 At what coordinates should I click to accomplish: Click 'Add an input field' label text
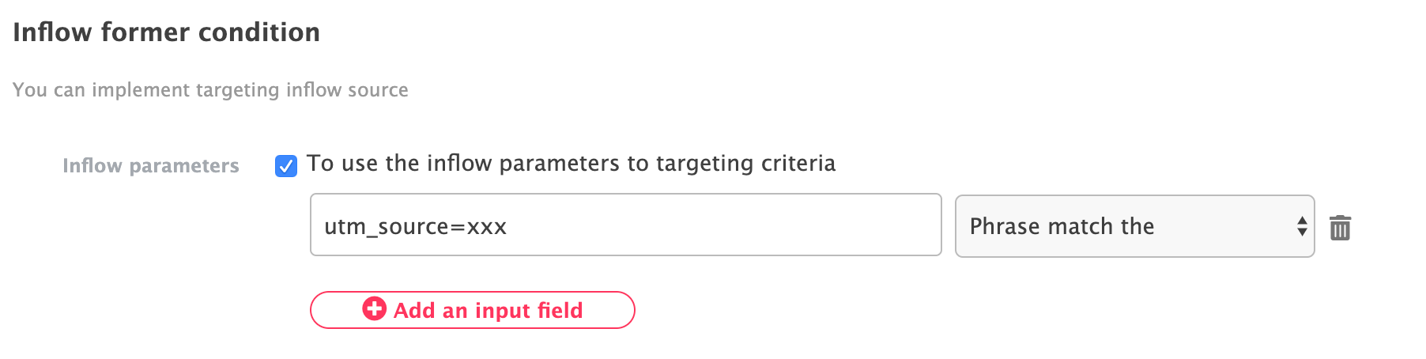click(488, 311)
